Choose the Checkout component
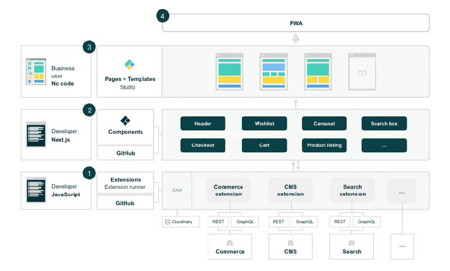The height and width of the screenshot is (271, 450). click(x=202, y=145)
